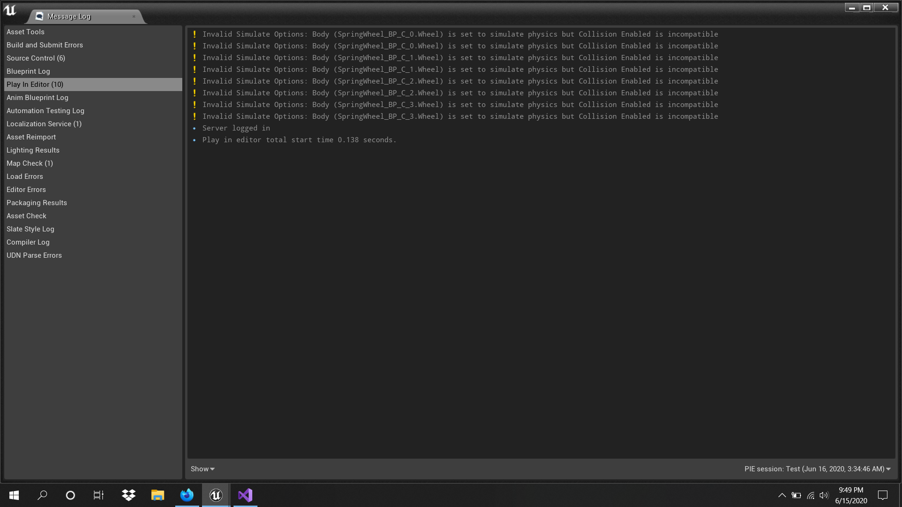The width and height of the screenshot is (902, 507).
Task: Open the Source Control (6) log
Action: point(36,58)
